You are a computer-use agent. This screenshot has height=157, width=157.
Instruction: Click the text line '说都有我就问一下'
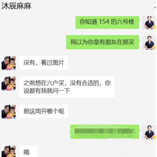[x=47, y=91]
